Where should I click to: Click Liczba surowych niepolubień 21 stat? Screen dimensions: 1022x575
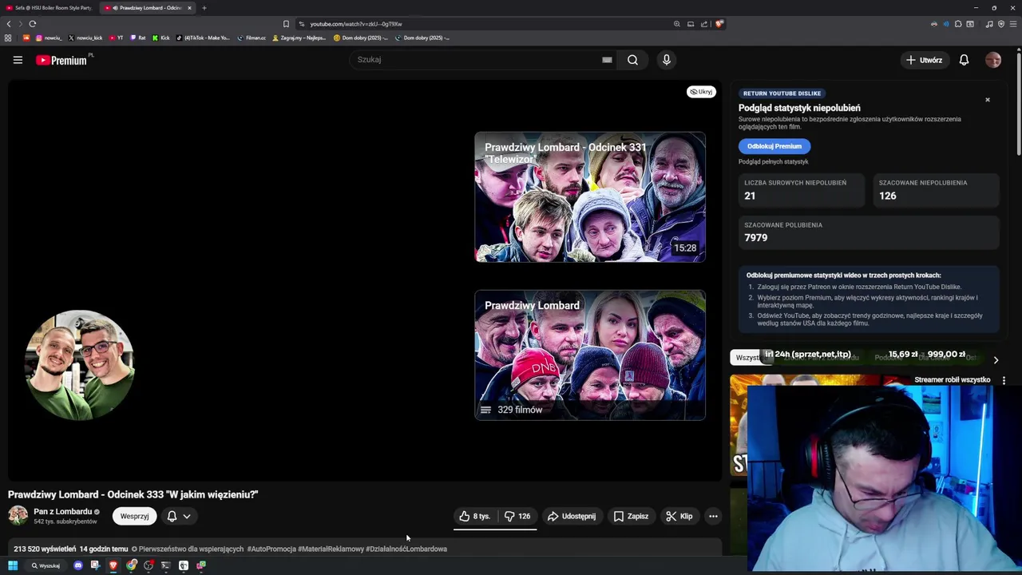tap(802, 190)
